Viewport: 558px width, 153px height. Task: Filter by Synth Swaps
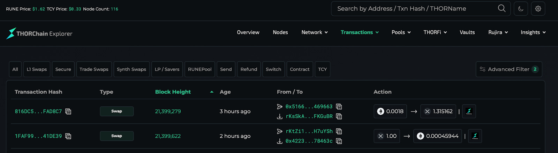[131, 69]
